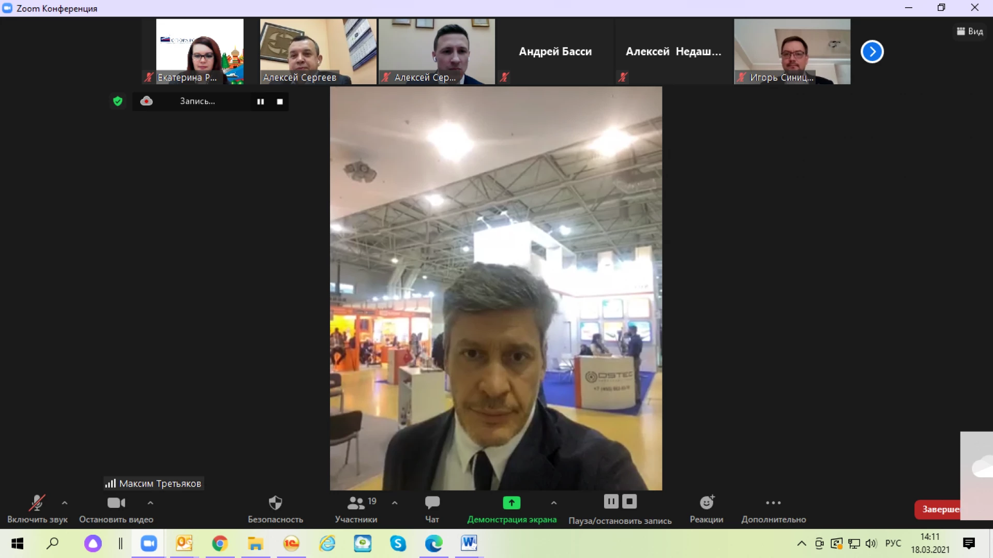Switch to Zoom in the taskbar
The height and width of the screenshot is (558, 993).
point(149,544)
